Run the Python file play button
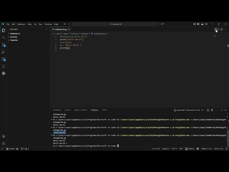Screen dimensions: 229x172 click(x=215, y=29)
